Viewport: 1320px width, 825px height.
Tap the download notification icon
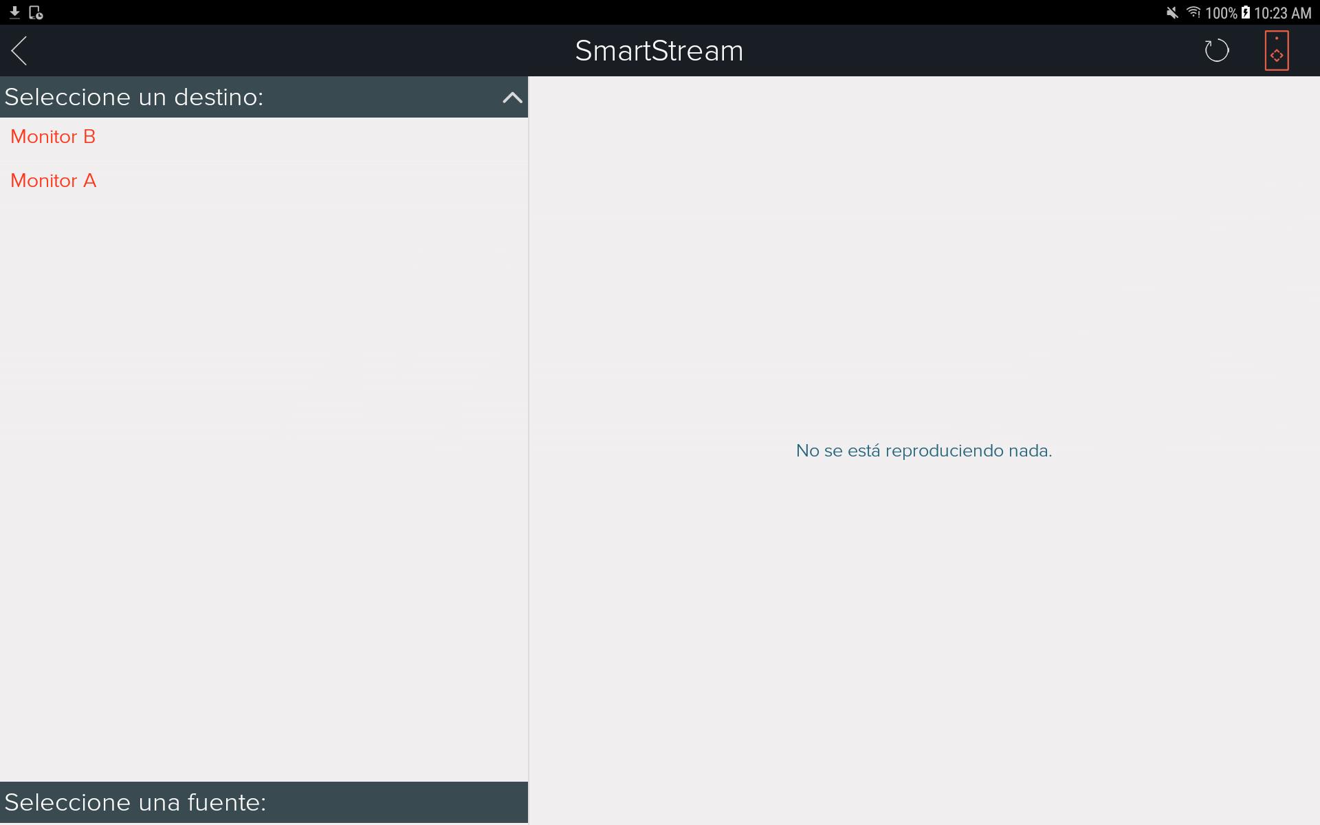pos(14,12)
